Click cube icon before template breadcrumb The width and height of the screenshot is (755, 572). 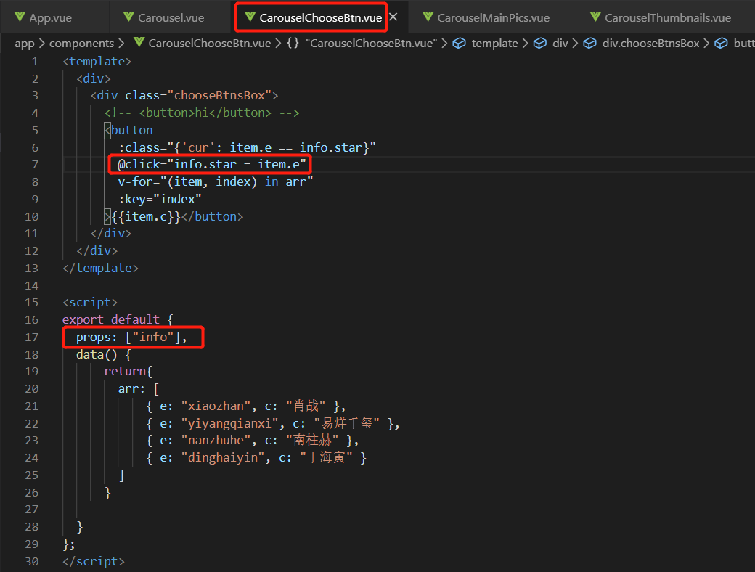[x=460, y=44]
